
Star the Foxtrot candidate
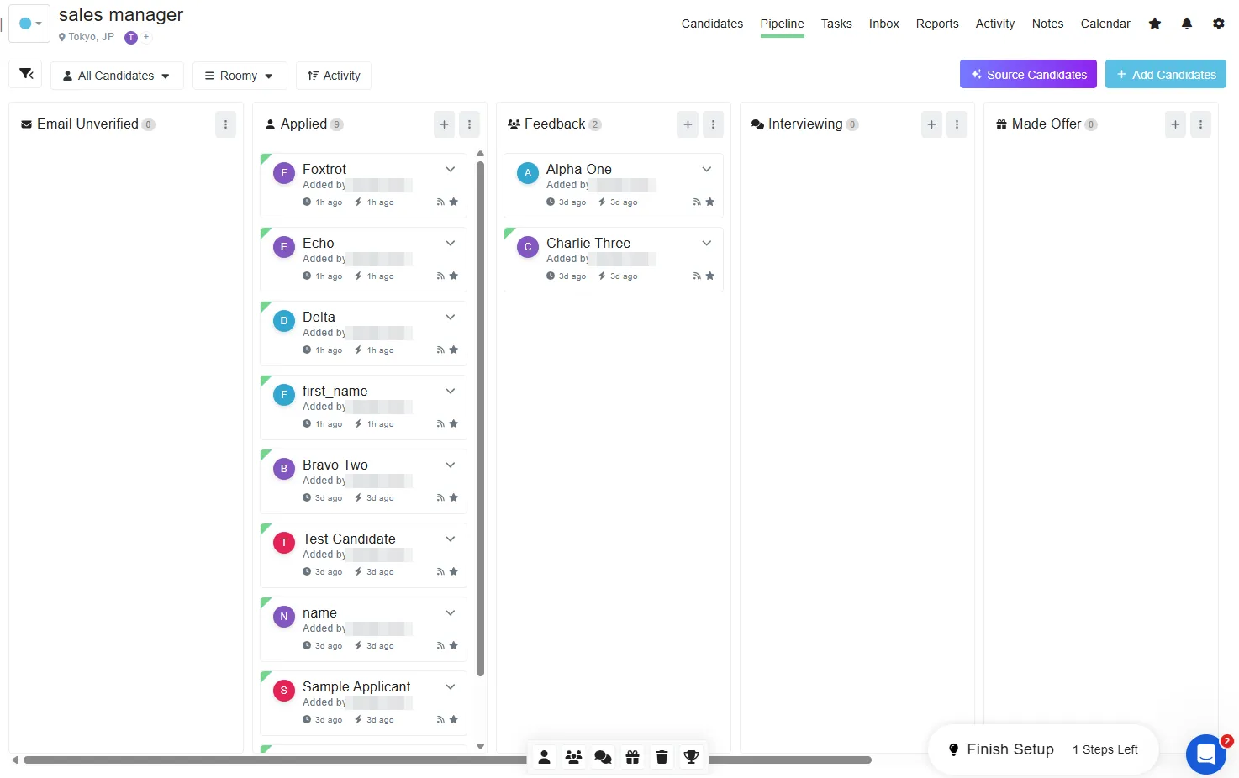454,202
